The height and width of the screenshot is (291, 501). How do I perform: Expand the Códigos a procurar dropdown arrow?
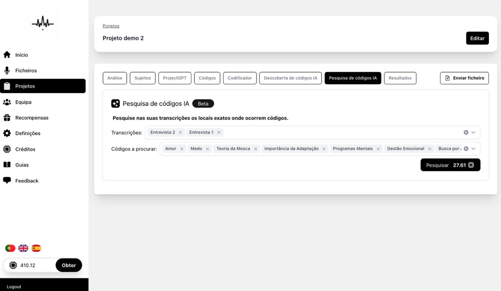coord(473,149)
